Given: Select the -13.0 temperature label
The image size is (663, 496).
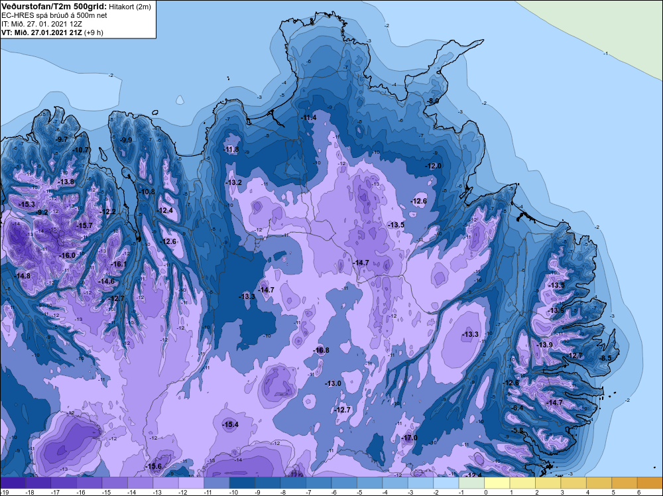Looking at the screenshot, I should [333, 383].
